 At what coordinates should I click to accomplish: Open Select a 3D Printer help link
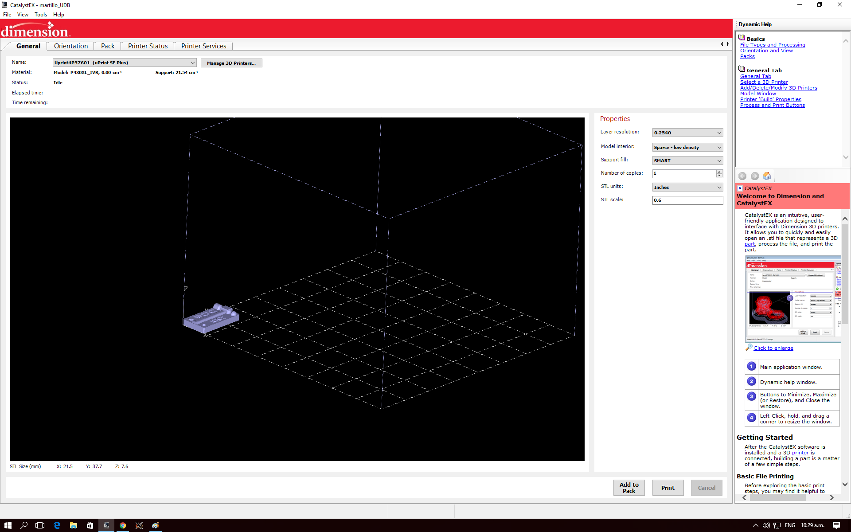[x=764, y=82]
